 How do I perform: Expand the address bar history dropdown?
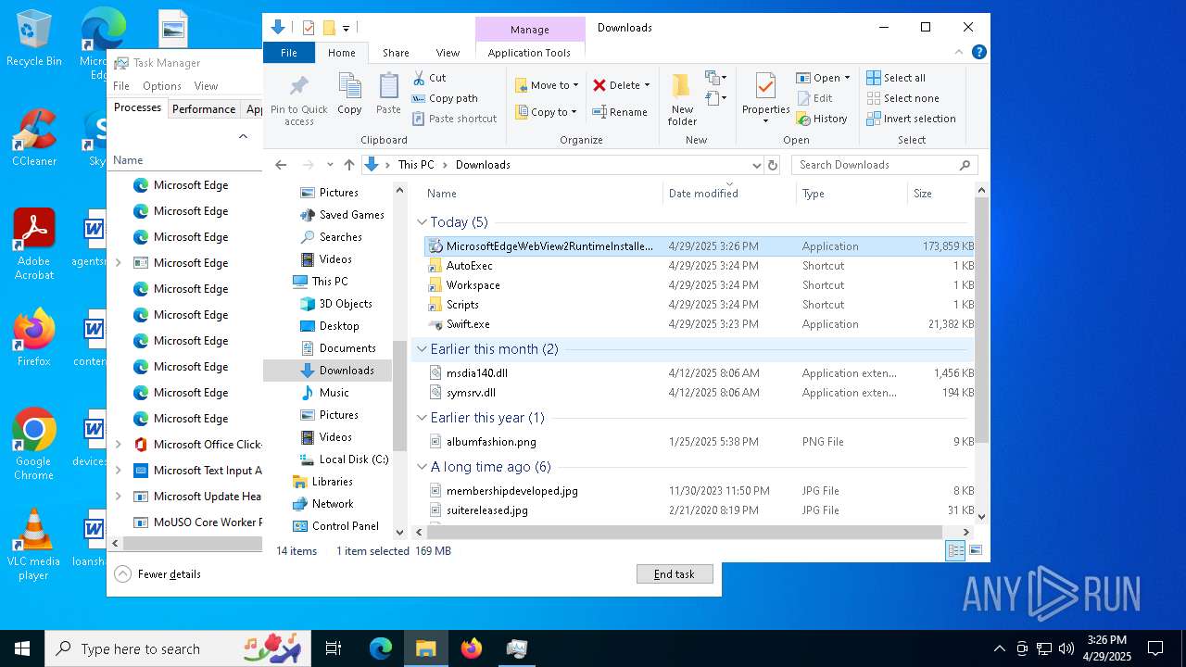(756, 165)
